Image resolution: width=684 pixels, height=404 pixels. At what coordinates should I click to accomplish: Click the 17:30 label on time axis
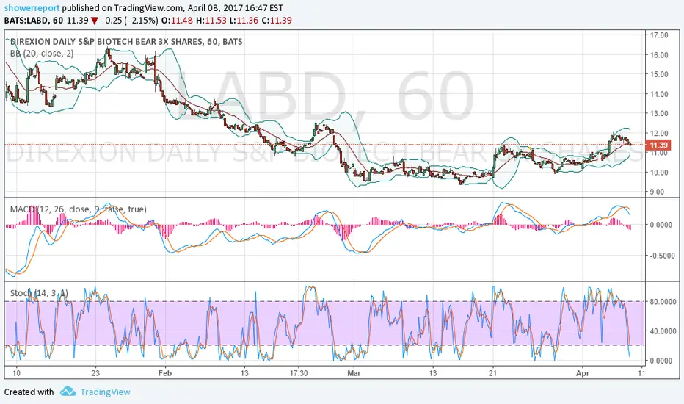pyautogui.click(x=298, y=373)
